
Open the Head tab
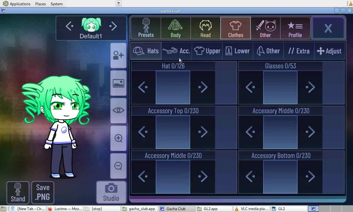[205, 28]
